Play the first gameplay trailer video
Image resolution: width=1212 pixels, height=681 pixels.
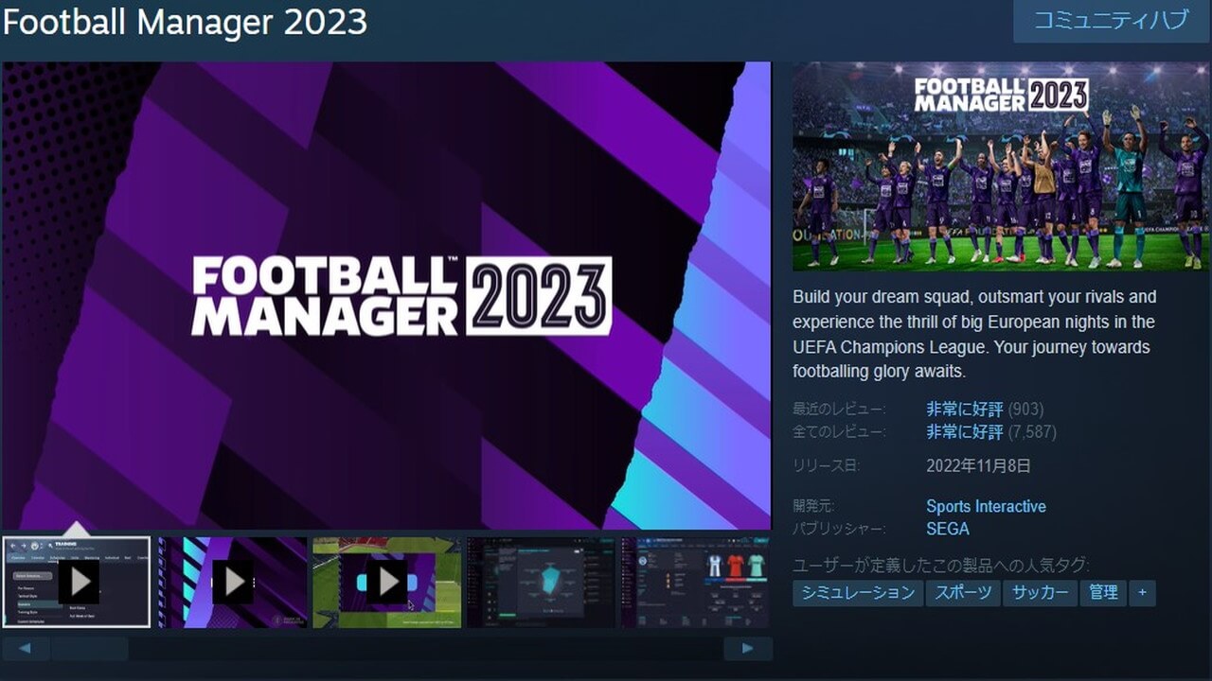(80, 582)
